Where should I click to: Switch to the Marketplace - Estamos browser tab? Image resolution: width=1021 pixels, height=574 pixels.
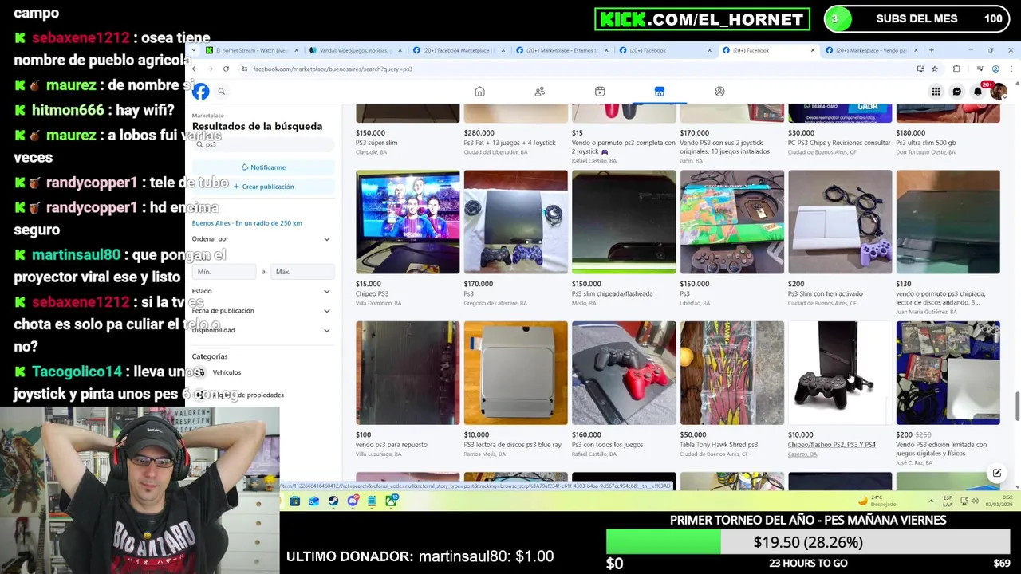click(561, 50)
